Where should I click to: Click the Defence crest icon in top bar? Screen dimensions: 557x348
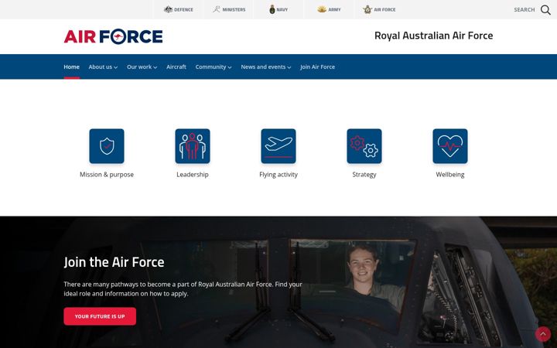pos(168,9)
